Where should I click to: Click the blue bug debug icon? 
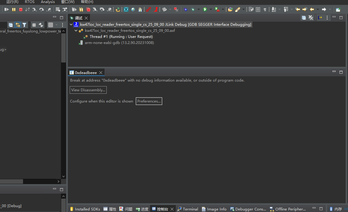coord(186,9)
